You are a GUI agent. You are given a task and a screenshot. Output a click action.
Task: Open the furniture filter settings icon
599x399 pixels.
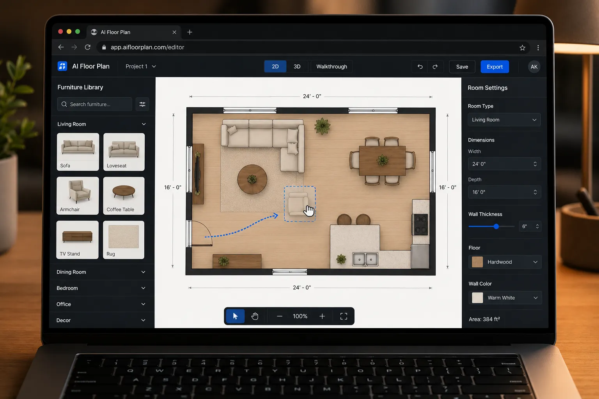tap(142, 104)
